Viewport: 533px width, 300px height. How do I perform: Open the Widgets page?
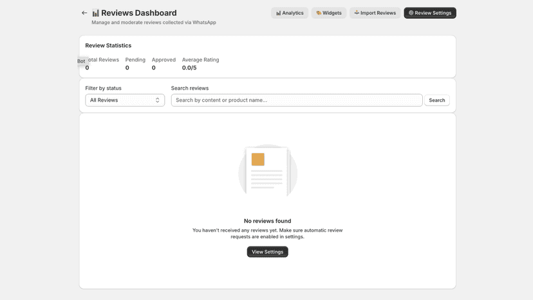[329, 13]
